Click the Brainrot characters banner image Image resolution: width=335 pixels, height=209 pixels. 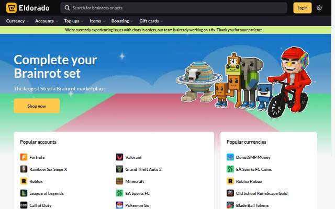[243, 82]
